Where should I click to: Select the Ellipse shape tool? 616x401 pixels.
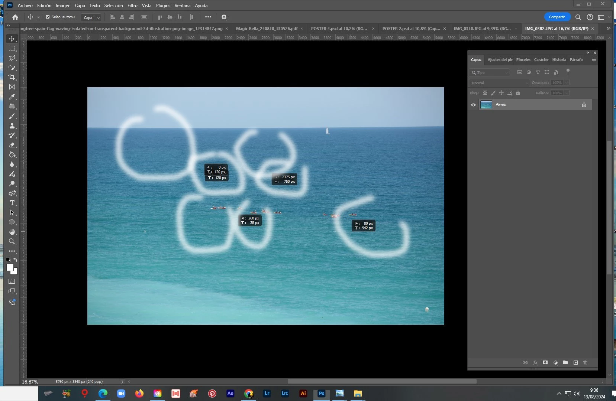click(12, 222)
